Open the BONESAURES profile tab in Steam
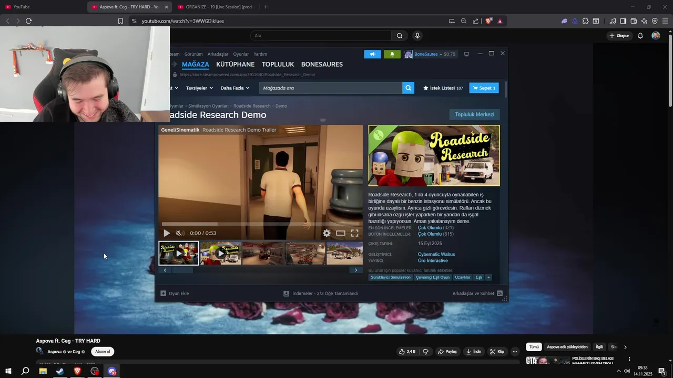 (322, 64)
